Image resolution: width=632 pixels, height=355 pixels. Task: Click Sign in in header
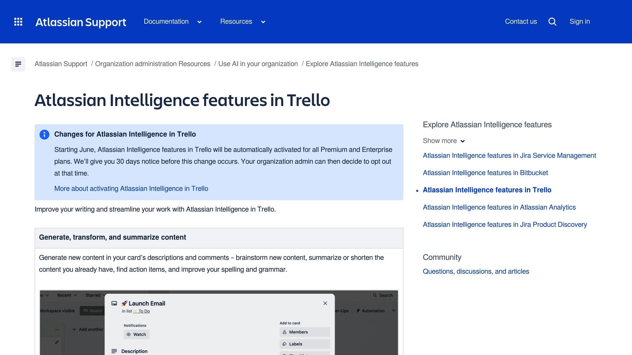(580, 22)
